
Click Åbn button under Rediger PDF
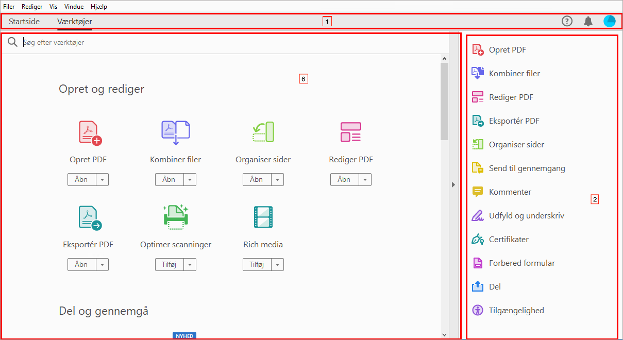(x=344, y=179)
